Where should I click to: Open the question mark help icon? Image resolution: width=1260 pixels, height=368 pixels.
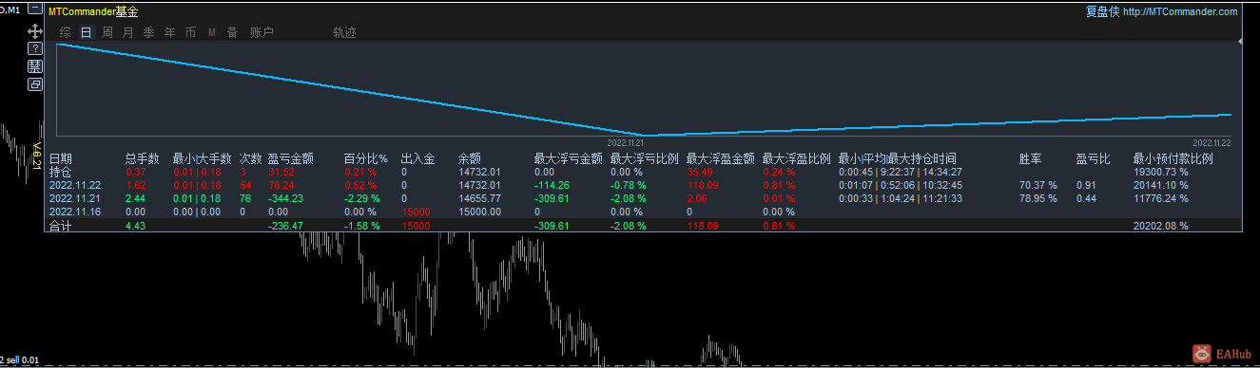(x=35, y=47)
